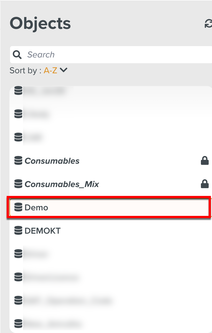
Task: Click the lock icon beside Consumables_Mix
Action: tap(205, 184)
